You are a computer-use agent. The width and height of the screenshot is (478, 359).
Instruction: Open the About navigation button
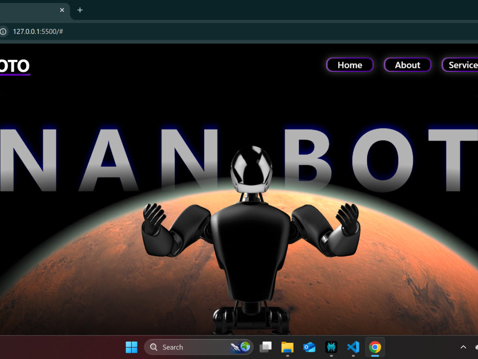(x=407, y=65)
